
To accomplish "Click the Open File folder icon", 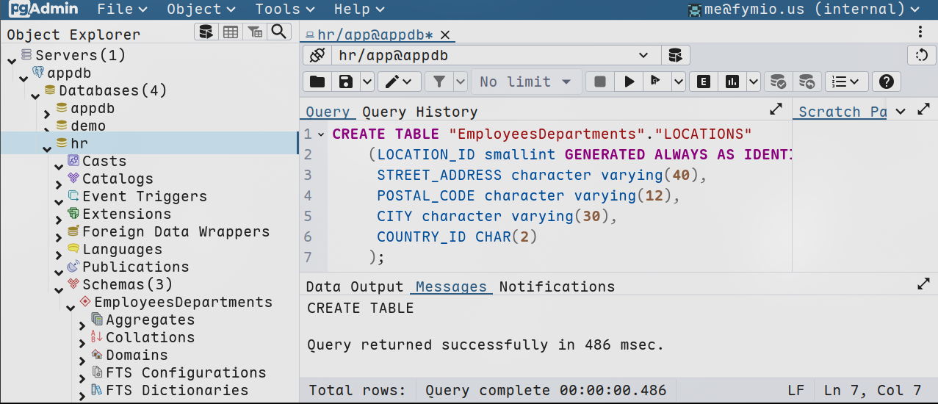I will pyautogui.click(x=317, y=82).
